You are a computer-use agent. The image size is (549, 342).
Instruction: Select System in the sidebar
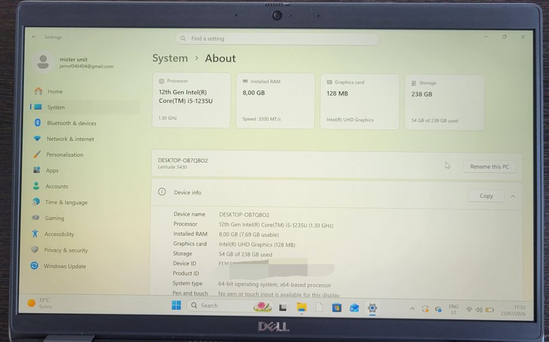[x=85, y=107]
